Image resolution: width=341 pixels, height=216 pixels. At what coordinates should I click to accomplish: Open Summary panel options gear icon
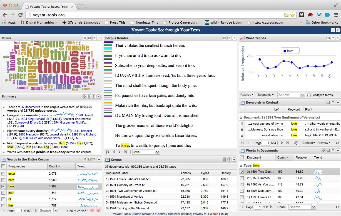pos(84,97)
